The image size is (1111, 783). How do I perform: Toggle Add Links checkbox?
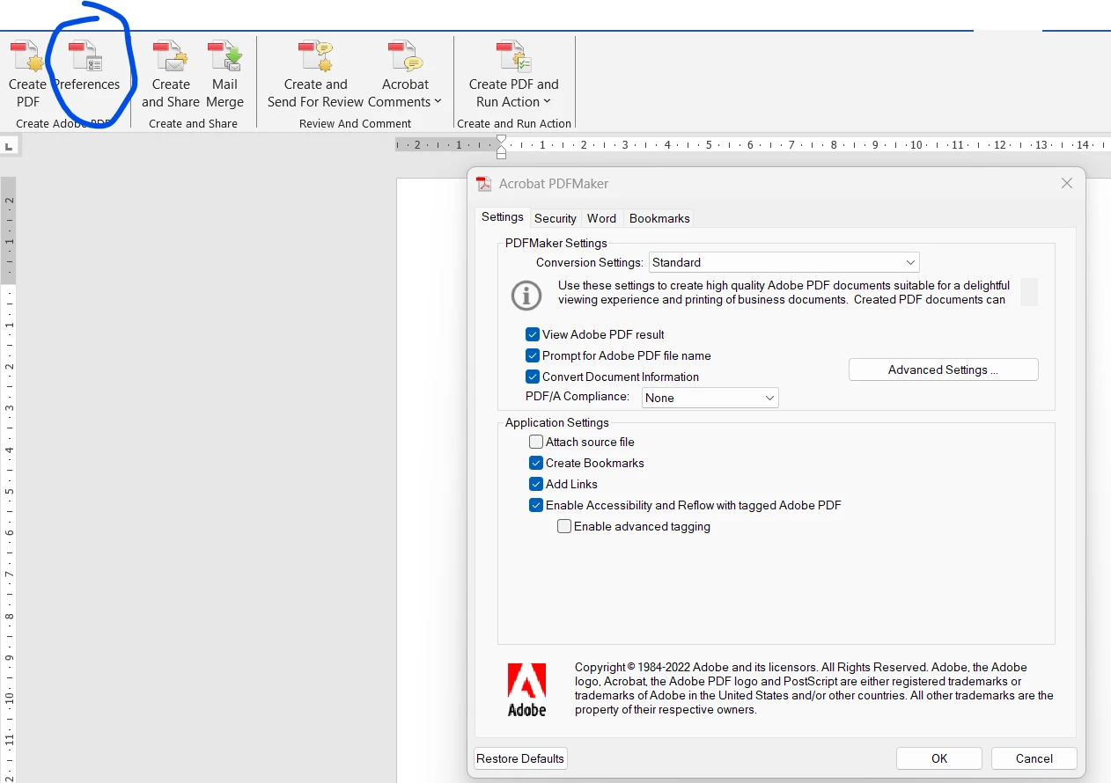click(x=536, y=484)
